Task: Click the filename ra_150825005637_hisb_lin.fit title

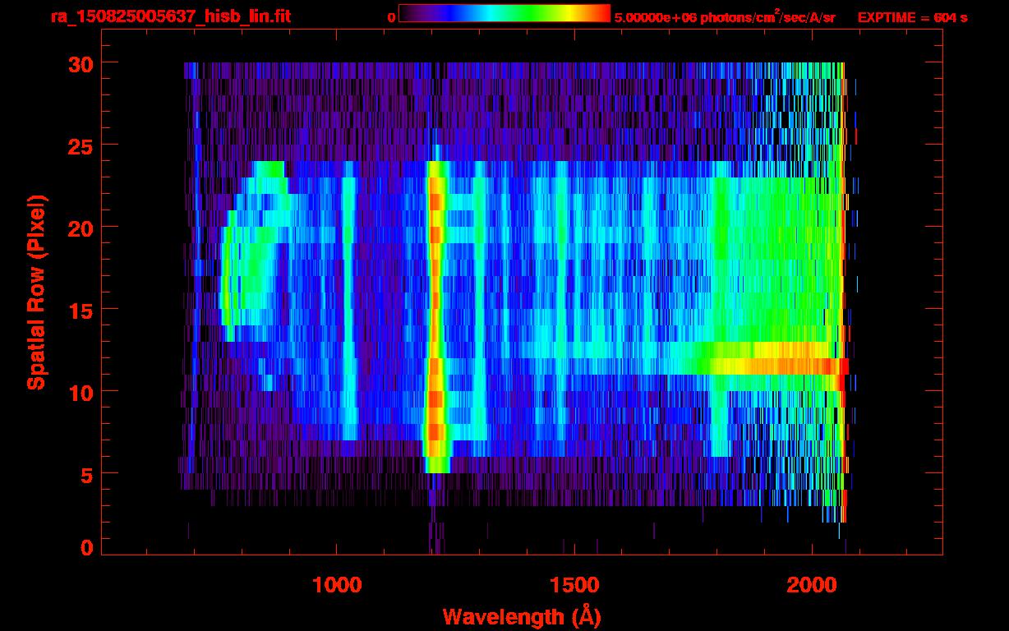Action: click(170, 16)
